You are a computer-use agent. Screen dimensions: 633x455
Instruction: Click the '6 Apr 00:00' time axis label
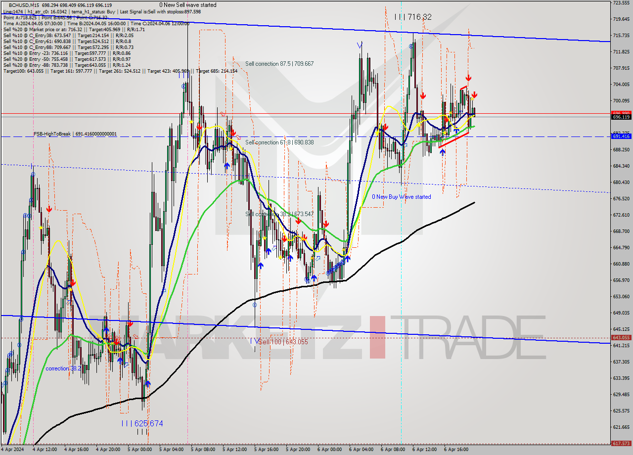[330, 450]
